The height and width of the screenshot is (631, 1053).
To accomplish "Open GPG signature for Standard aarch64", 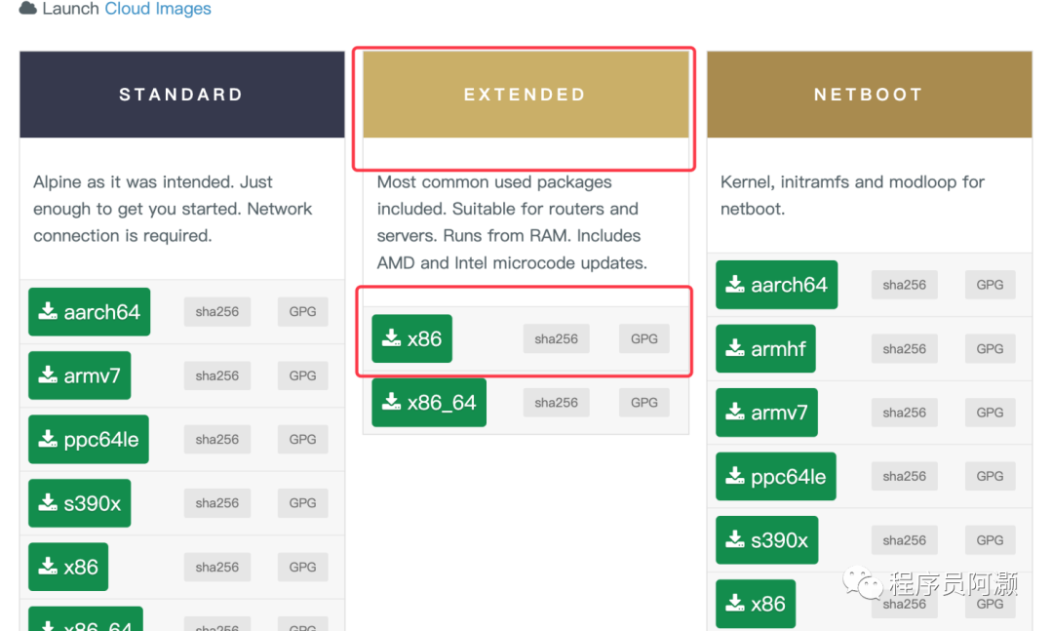I will point(302,312).
